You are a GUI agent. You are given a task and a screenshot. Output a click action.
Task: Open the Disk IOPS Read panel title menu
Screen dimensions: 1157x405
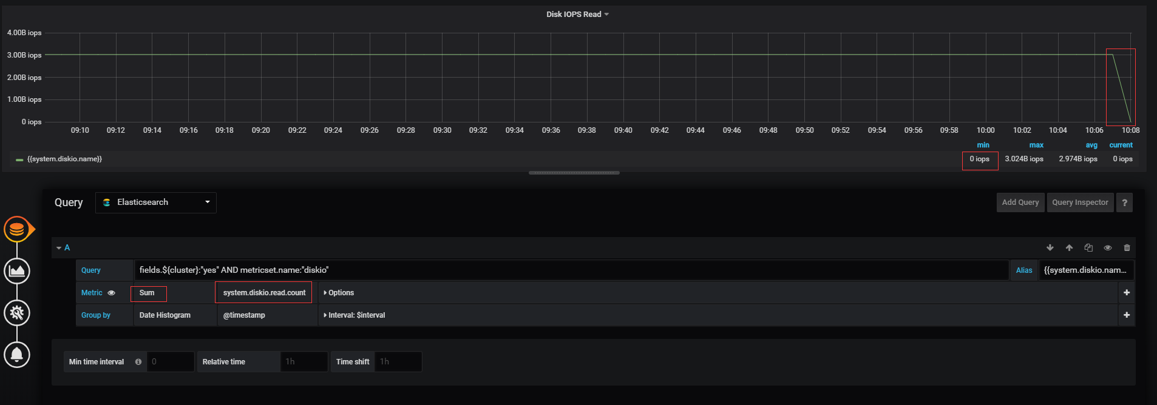(x=577, y=15)
